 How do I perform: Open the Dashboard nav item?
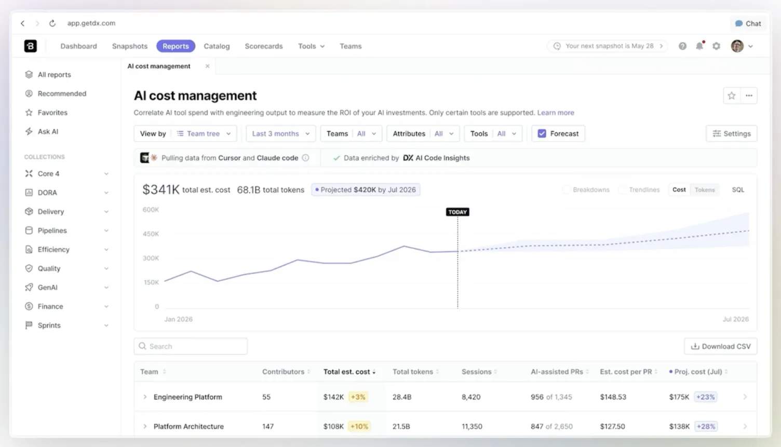point(78,46)
